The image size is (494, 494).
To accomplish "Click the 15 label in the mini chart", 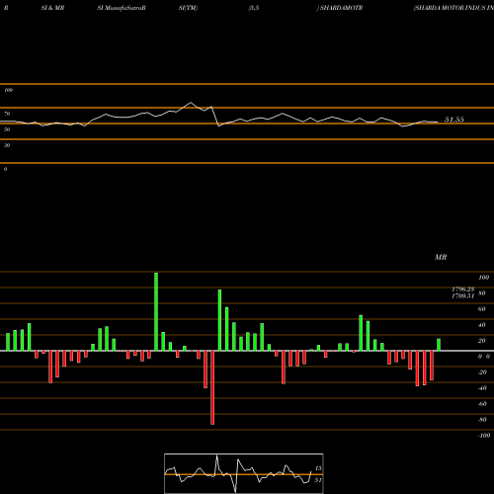I will point(318,468).
